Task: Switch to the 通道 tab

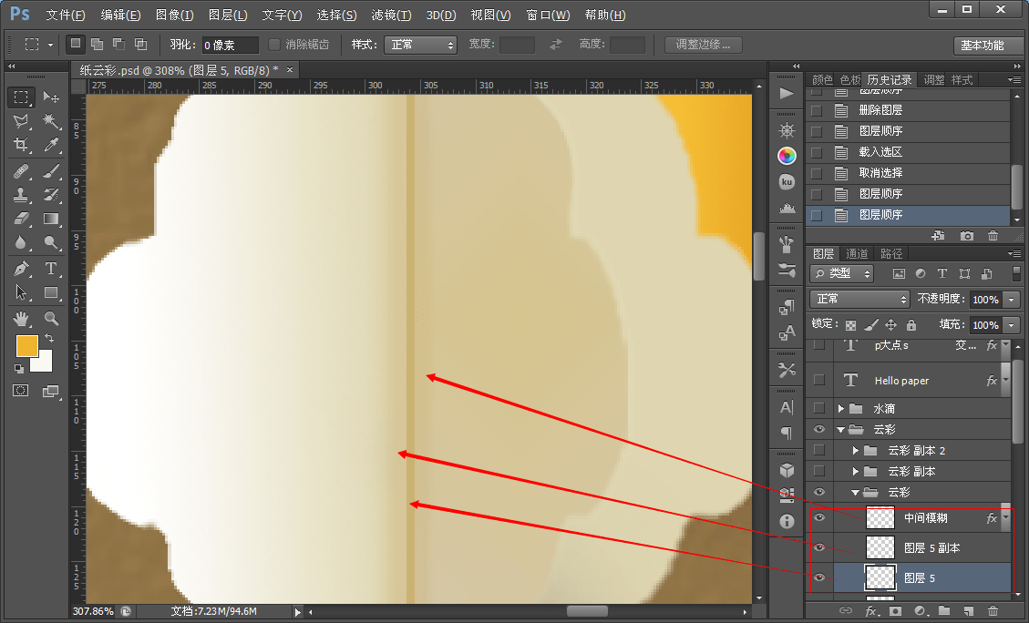Action: click(x=857, y=254)
